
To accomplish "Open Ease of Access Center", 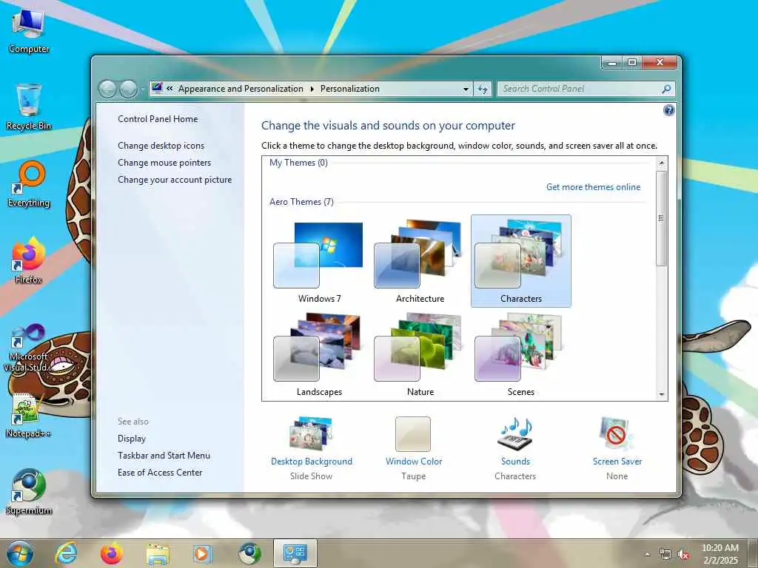I will pos(160,473).
